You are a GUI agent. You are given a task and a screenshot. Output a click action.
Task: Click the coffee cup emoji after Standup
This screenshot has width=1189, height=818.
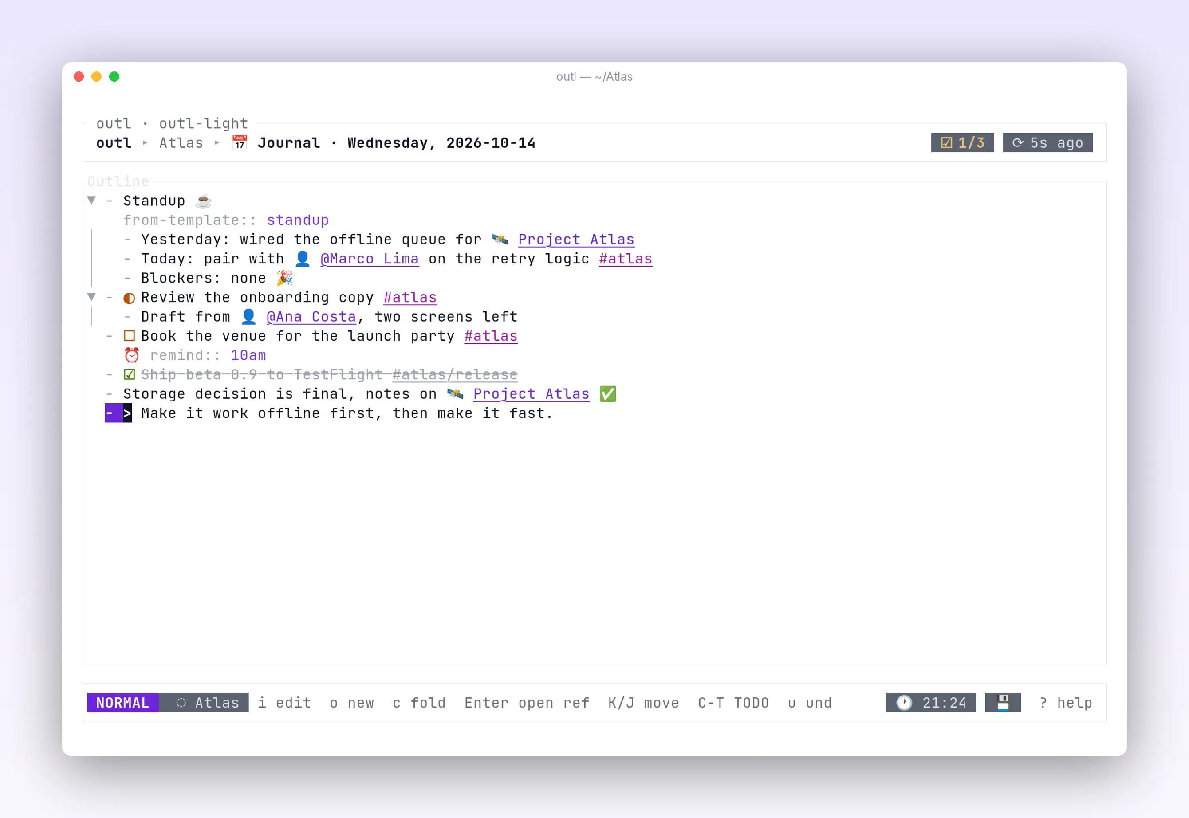pyautogui.click(x=204, y=201)
